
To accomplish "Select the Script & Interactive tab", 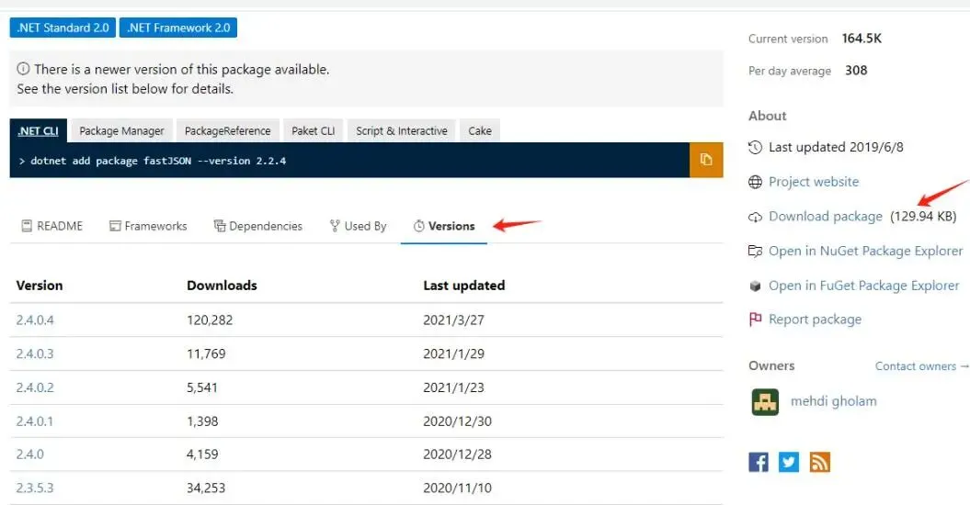I will pyautogui.click(x=402, y=131).
